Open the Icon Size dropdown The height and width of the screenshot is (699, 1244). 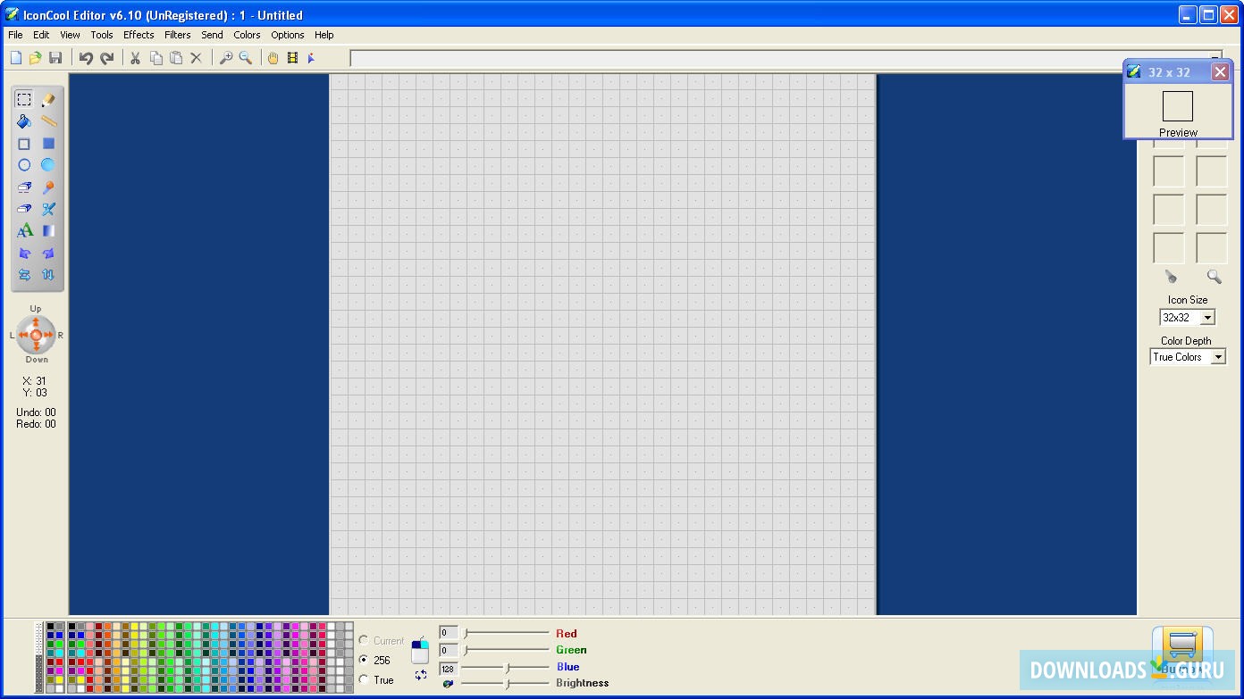(x=1207, y=318)
